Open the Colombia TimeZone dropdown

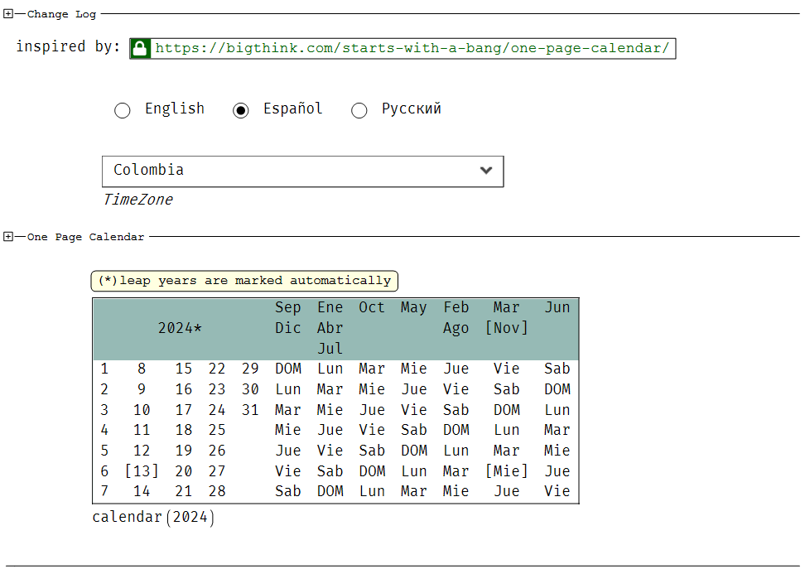[302, 170]
